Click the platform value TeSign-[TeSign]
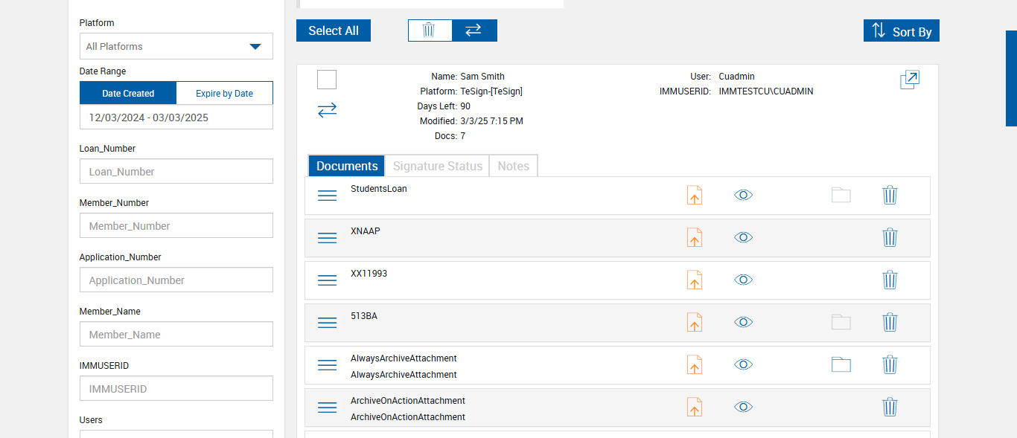Screen dimensions: 1017x438 pyautogui.click(x=491, y=91)
